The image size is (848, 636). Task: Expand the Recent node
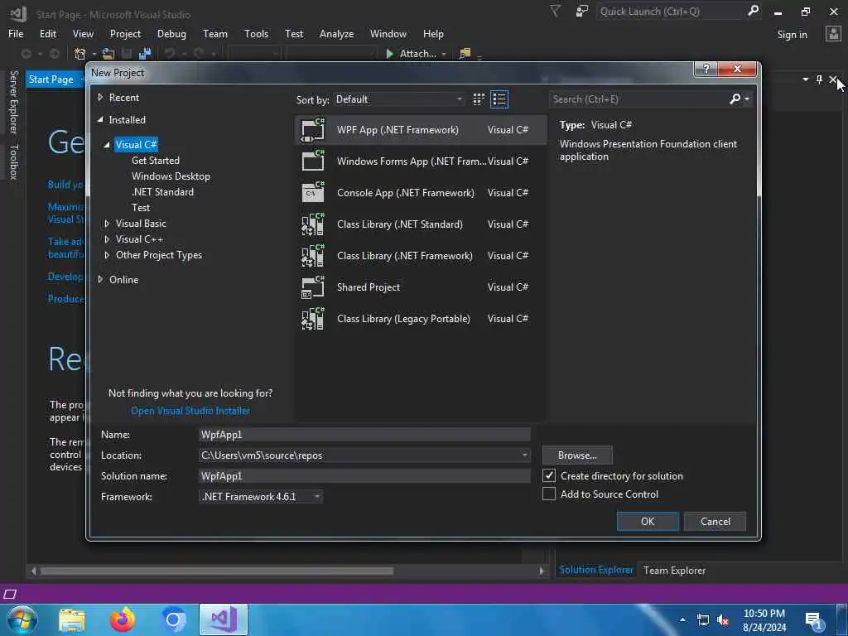tap(100, 98)
